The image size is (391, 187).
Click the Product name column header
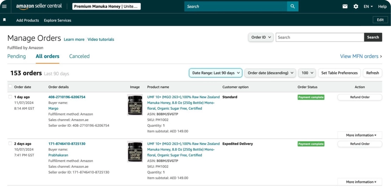click(x=158, y=87)
